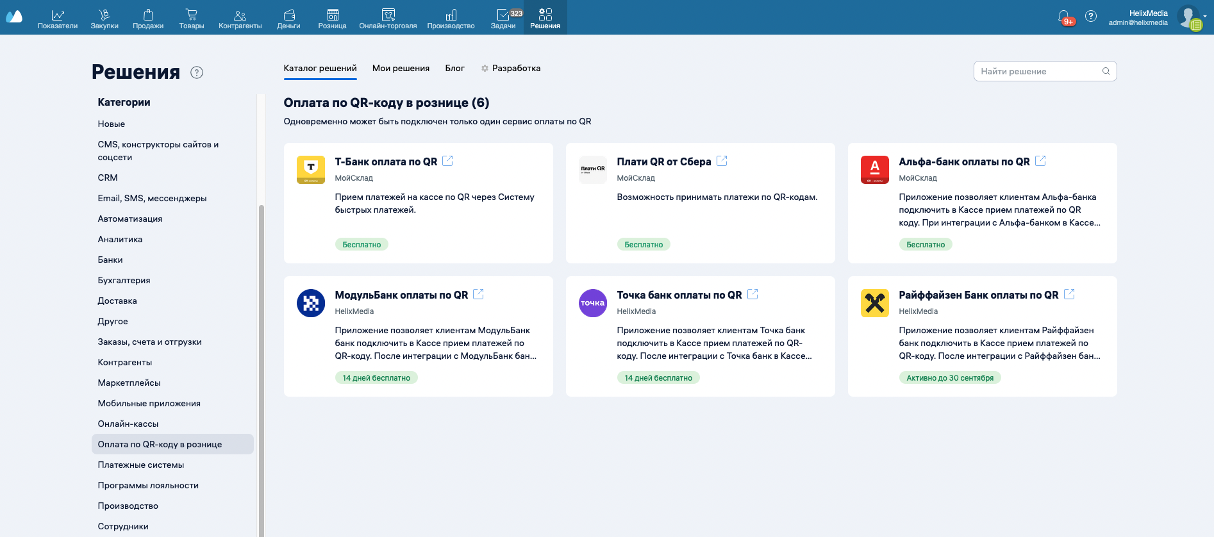Click the categories sidebar scrollbar
Screen dimensions: 1214x537
click(x=261, y=370)
